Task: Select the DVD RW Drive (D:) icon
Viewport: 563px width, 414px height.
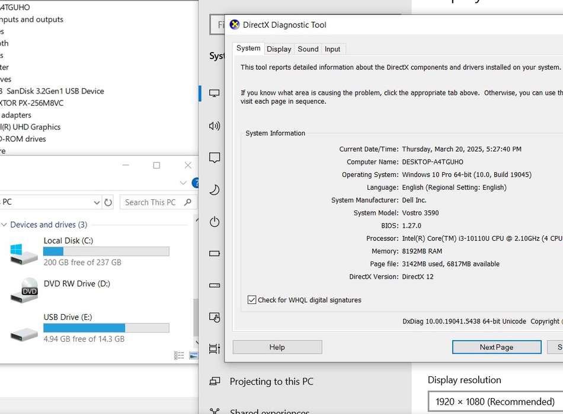Action: click(24, 290)
